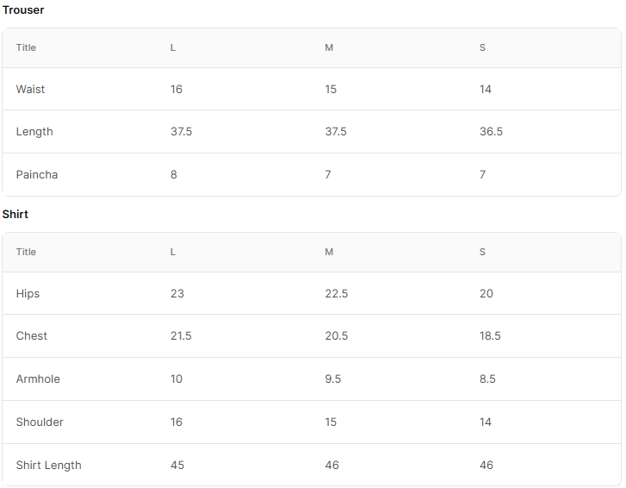Click the Trouser table S column header
This screenshot has width=626, height=488.
[482, 47]
